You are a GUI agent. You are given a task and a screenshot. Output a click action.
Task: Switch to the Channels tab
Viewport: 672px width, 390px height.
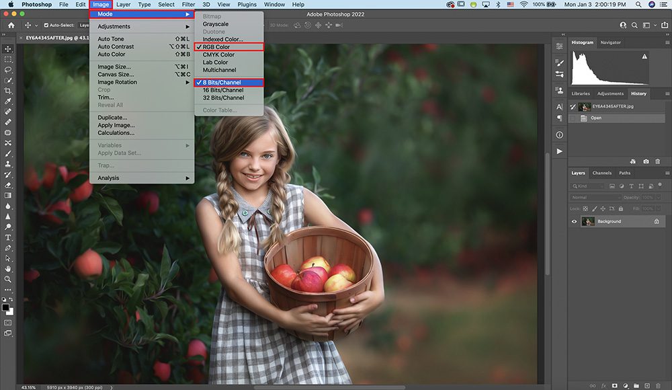pos(602,173)
